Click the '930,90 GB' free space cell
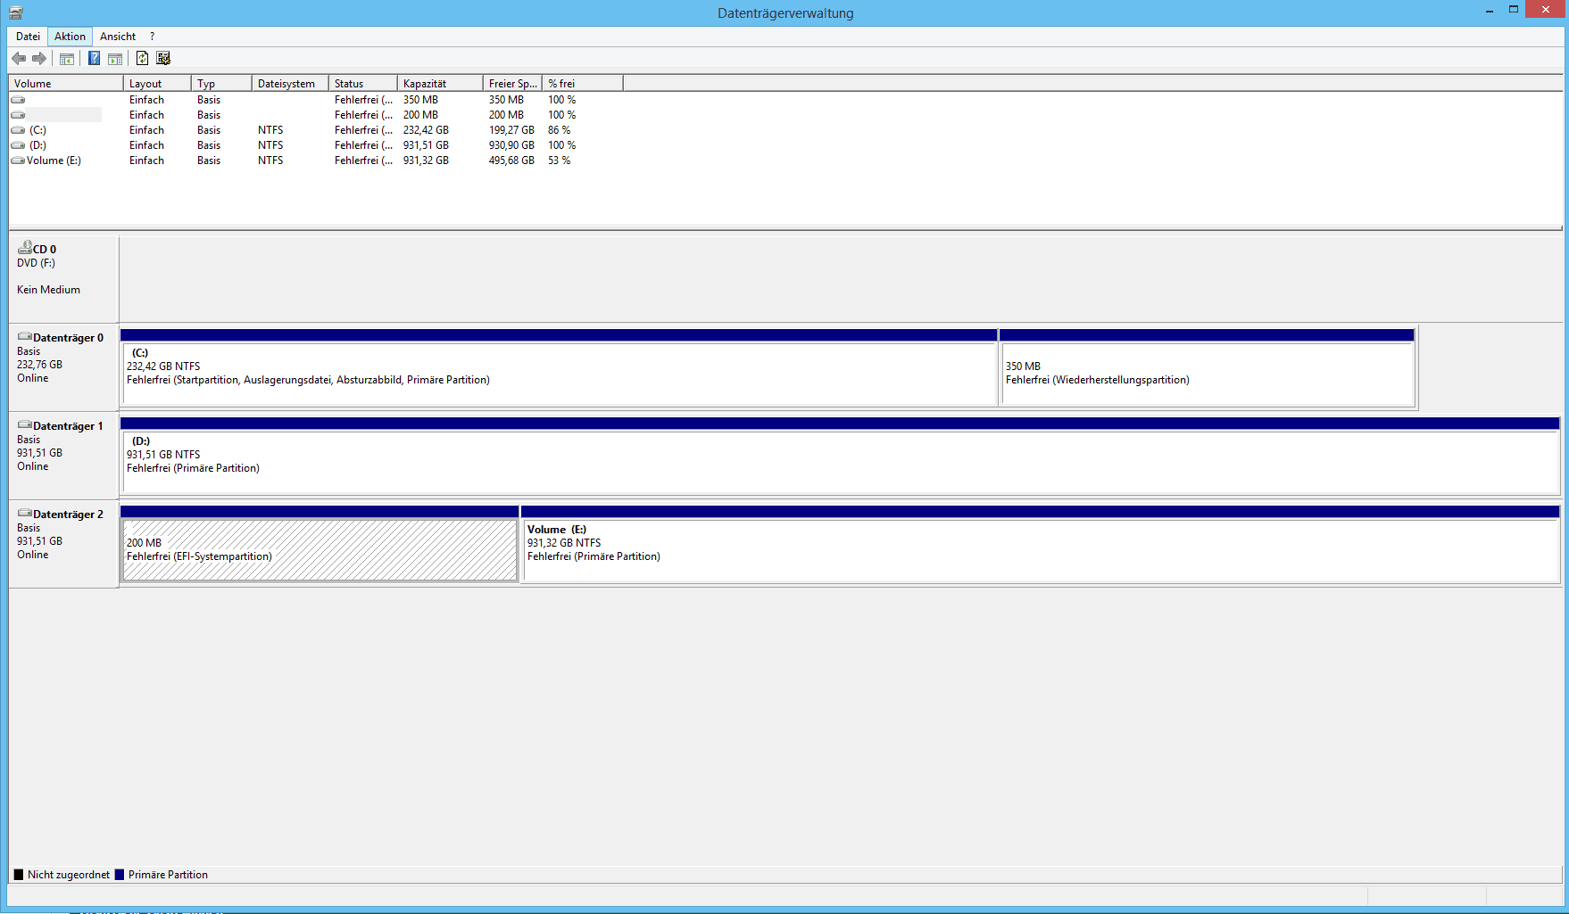 click(x=511, y=145)
